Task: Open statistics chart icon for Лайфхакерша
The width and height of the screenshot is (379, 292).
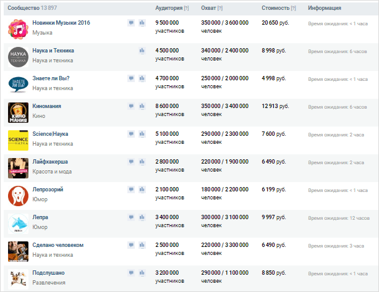Action: click(x=142, y=162)
